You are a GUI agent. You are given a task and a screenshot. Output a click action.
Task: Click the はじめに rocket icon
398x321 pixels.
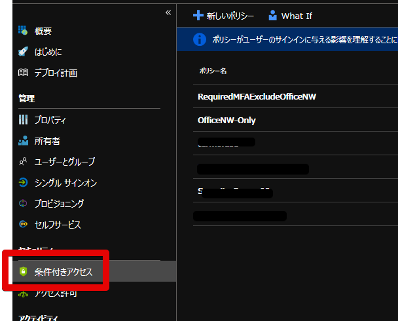(x=23, y=52)
